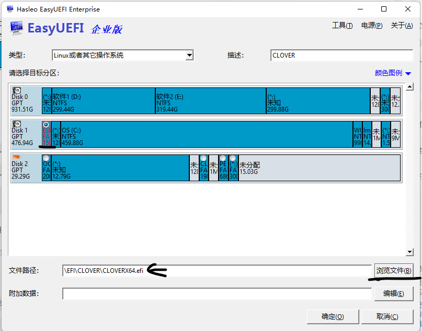
Task: Open the 工具(T) menu
Action: tap(343, 26)
